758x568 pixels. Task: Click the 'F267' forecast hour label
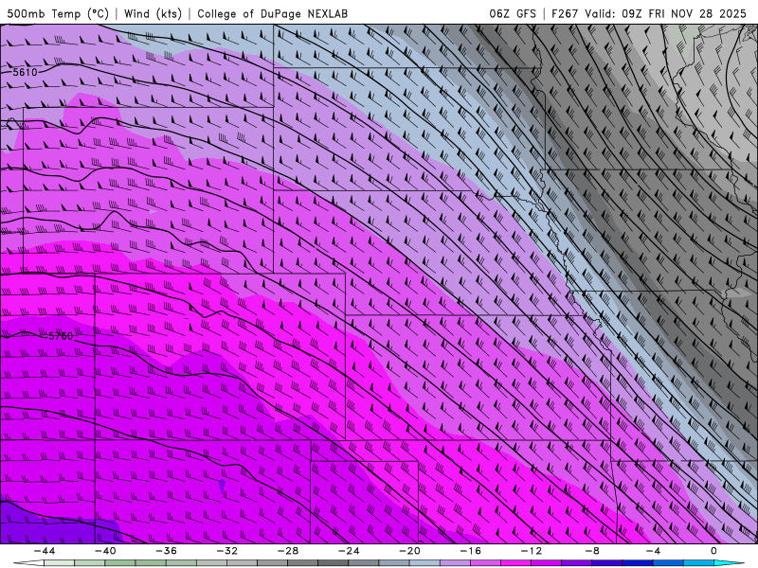coord(565,14)
